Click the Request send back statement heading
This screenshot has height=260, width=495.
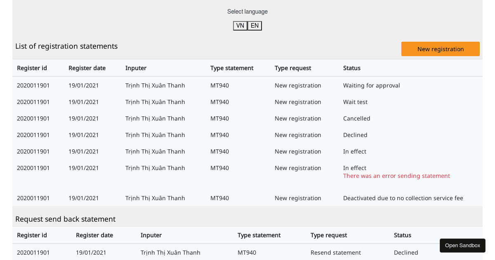click(65, 219)
